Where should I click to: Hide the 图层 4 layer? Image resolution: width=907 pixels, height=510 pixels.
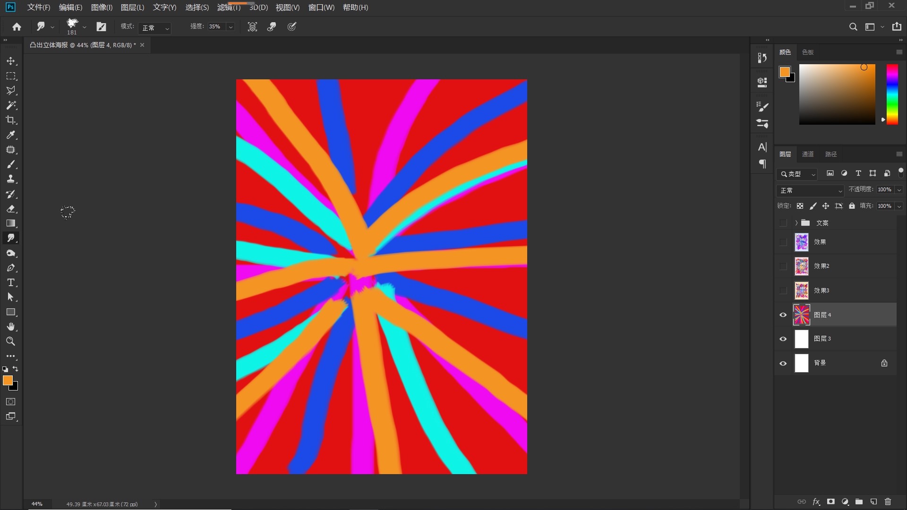point(783,315)
